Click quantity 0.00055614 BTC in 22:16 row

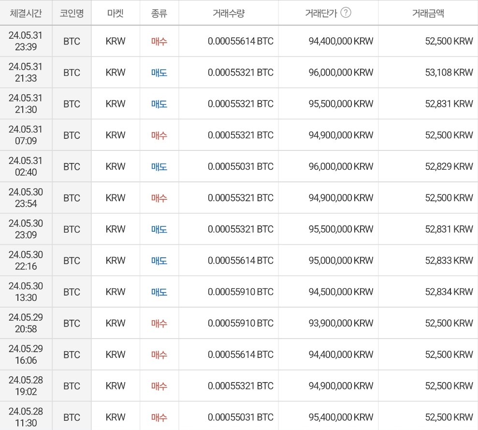(241, 260)
